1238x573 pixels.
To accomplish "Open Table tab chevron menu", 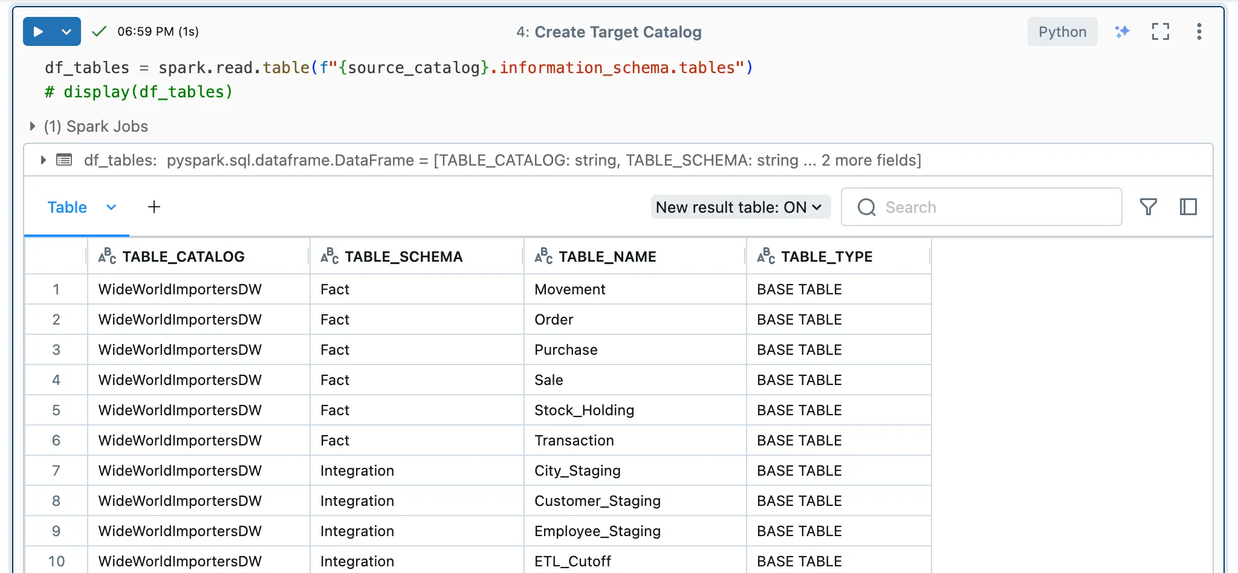I will point(111,207).
